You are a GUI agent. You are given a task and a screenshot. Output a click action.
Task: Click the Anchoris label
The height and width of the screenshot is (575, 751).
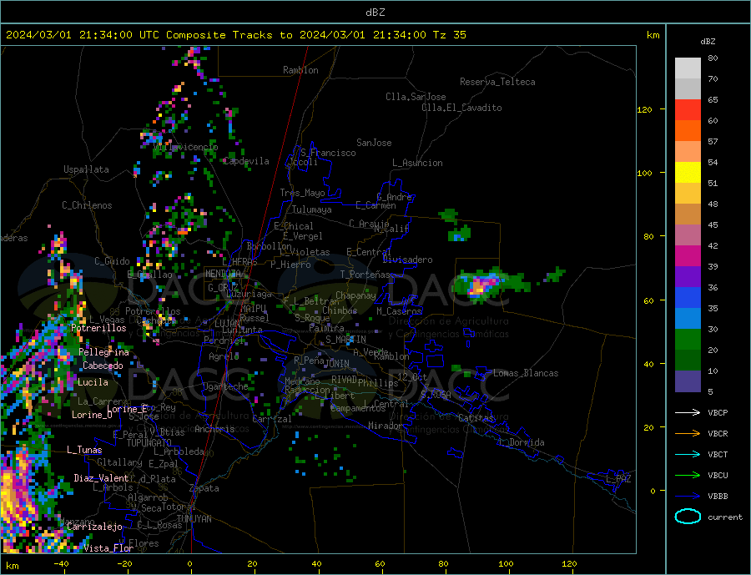click(x=214, y=429)
